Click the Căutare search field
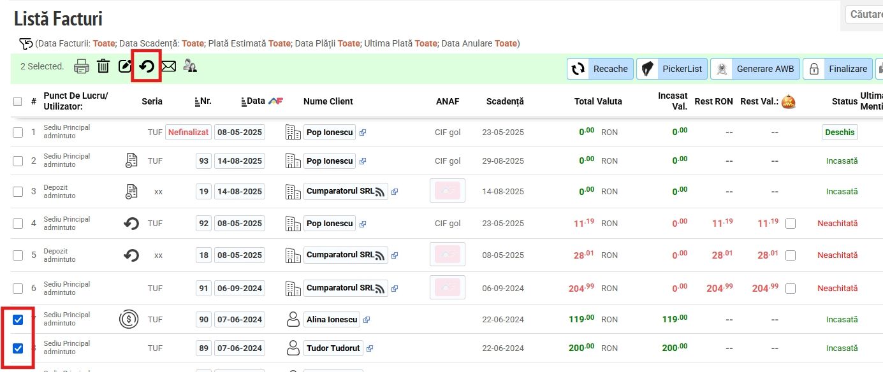 (865, 14)
